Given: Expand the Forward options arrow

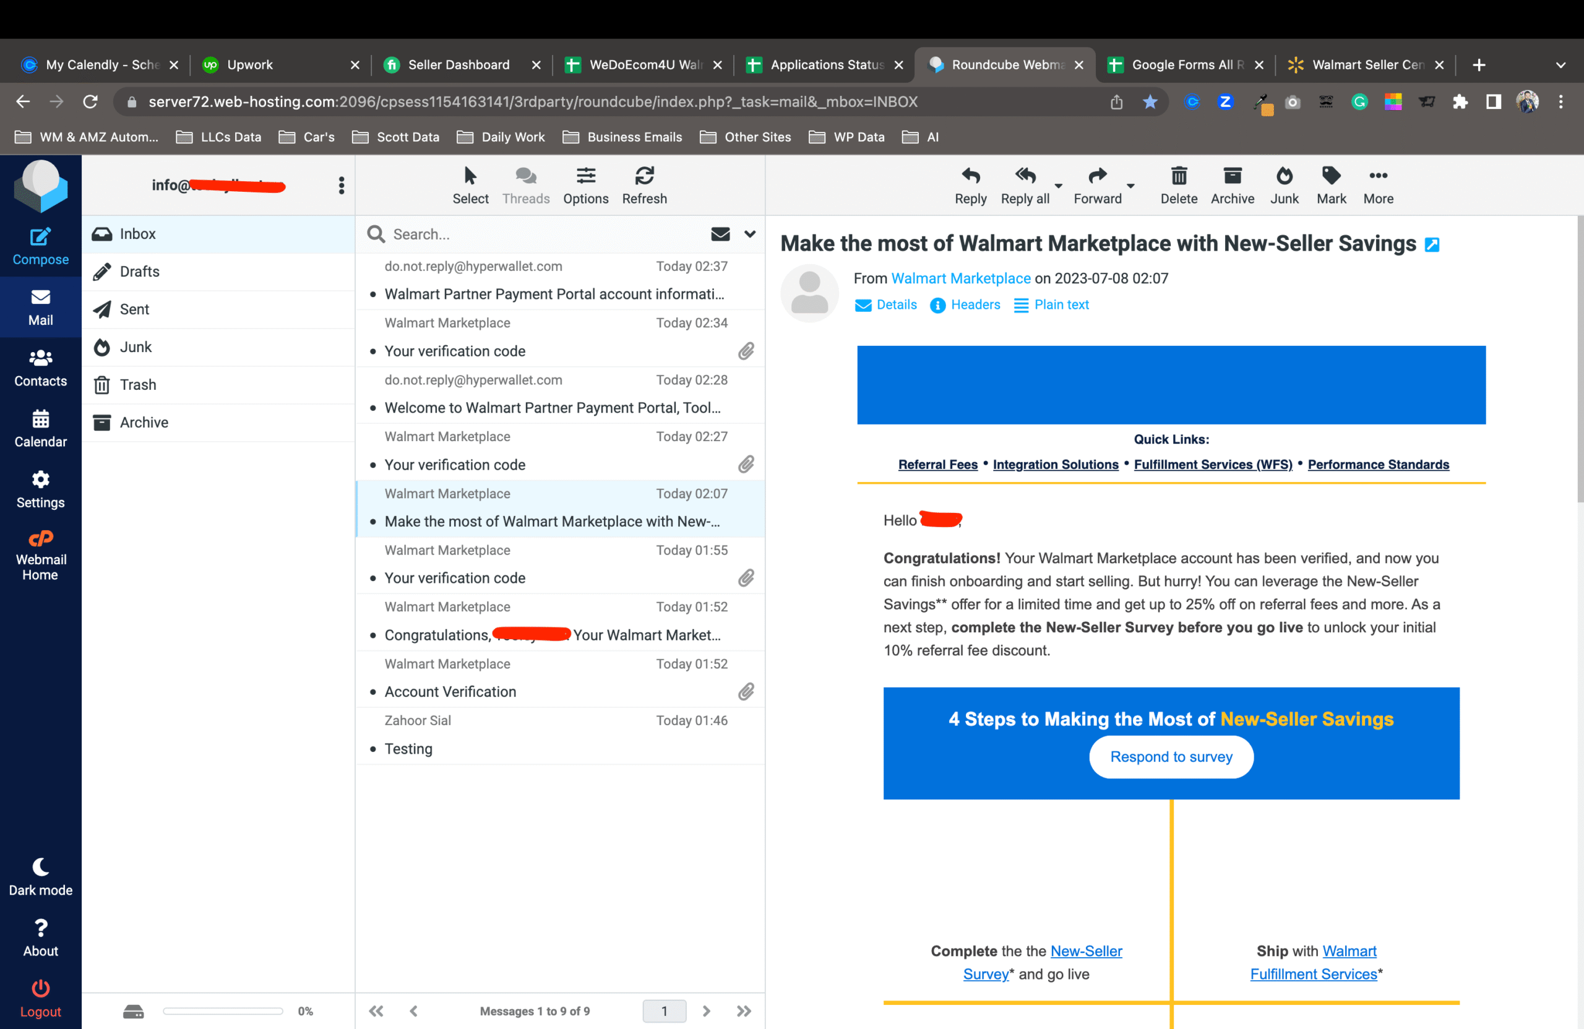Looking at the screenshot, I should [x=1130, y=186].
